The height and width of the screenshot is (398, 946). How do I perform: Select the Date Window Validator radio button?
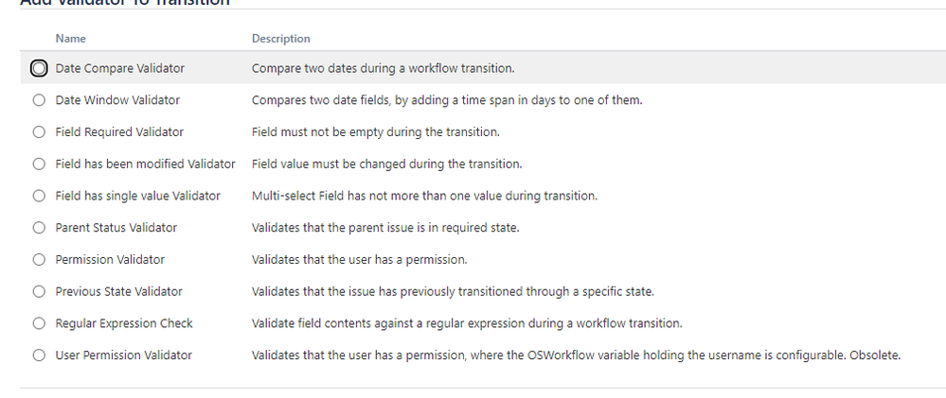(39, 100)
